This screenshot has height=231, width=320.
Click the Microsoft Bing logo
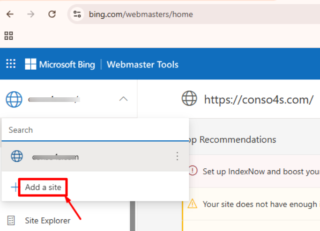(60, 65)
